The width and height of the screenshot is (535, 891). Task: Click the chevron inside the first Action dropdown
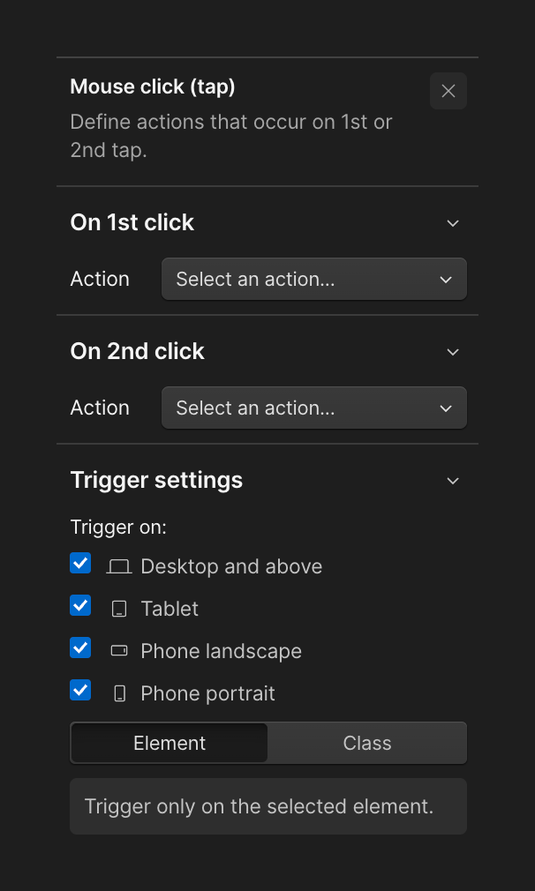pos(446,279)
